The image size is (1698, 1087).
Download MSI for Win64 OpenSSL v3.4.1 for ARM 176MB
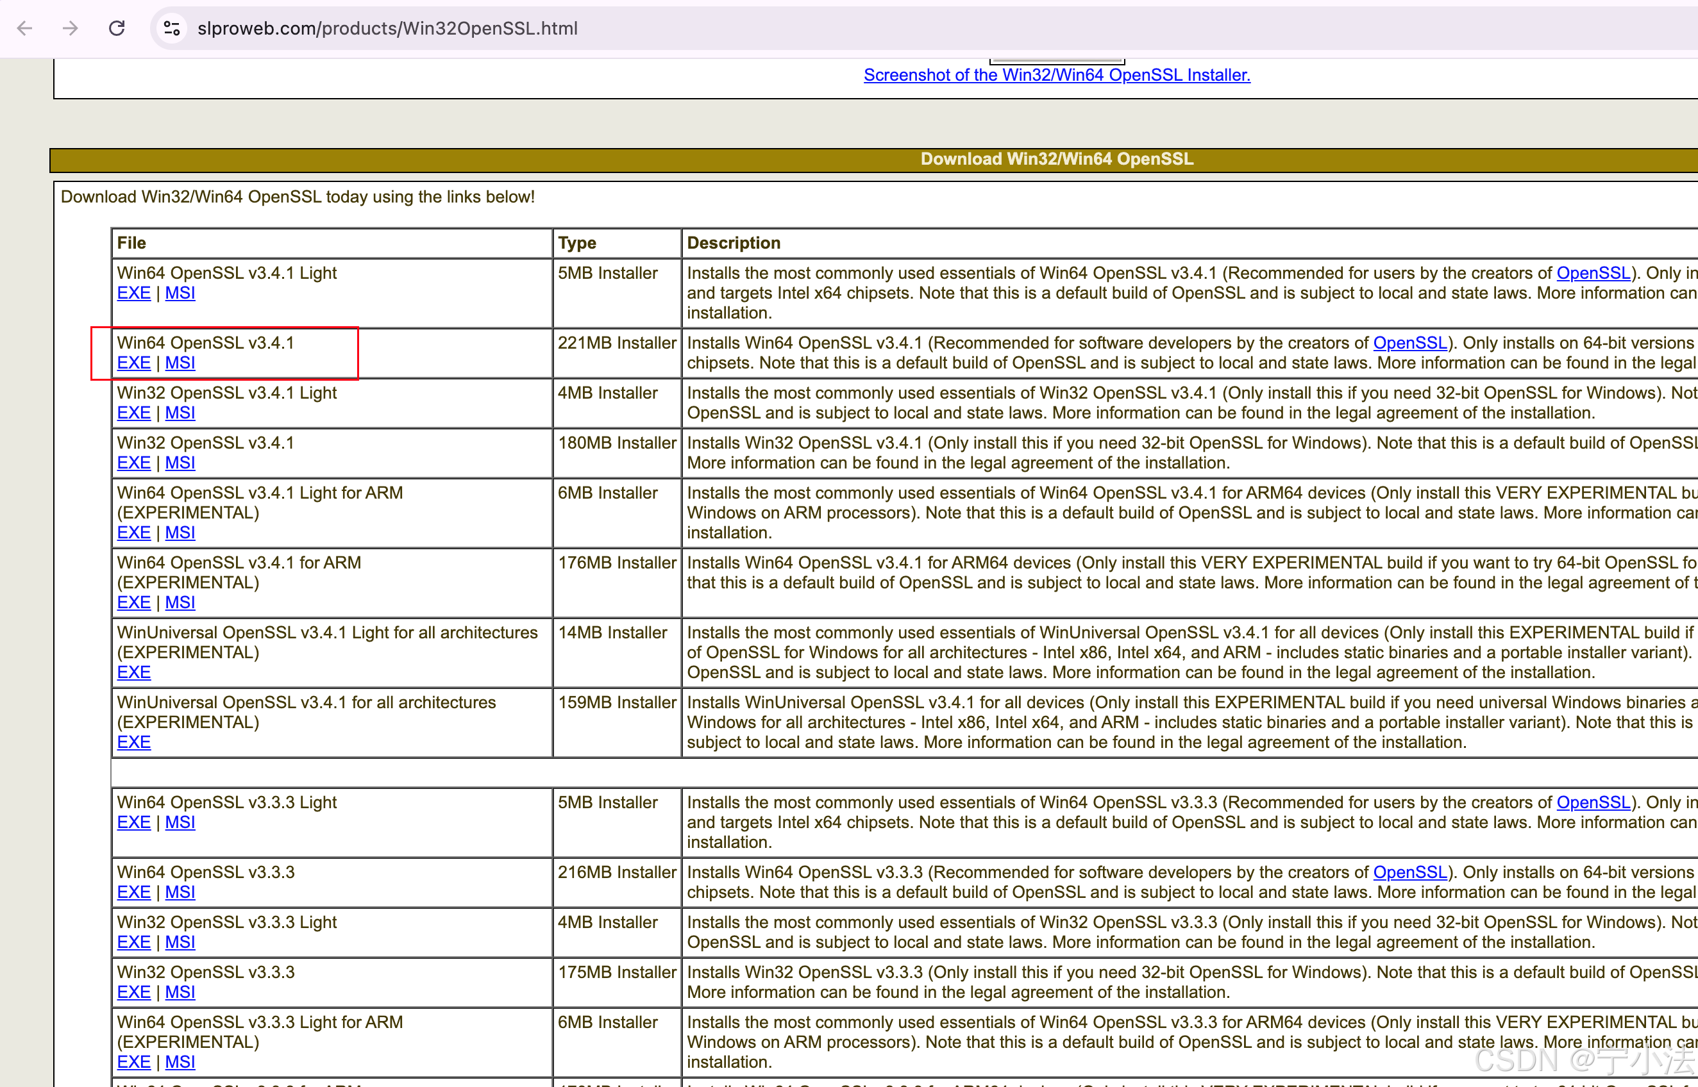[x=180, y=603]
